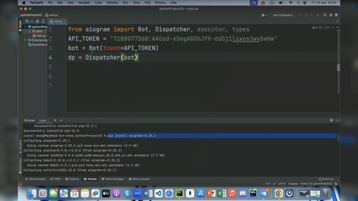358x201 pixels.
Task: Expand External Libraries in project tree
Action: pos(25,40)
